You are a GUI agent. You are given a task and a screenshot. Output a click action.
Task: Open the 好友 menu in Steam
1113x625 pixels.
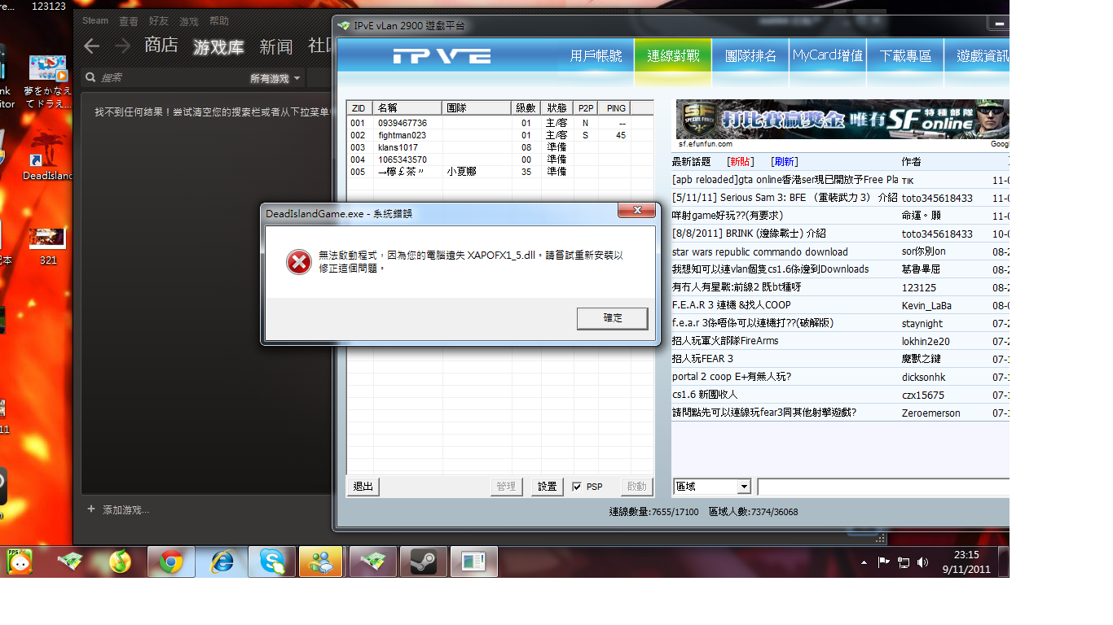coord(159,21)
